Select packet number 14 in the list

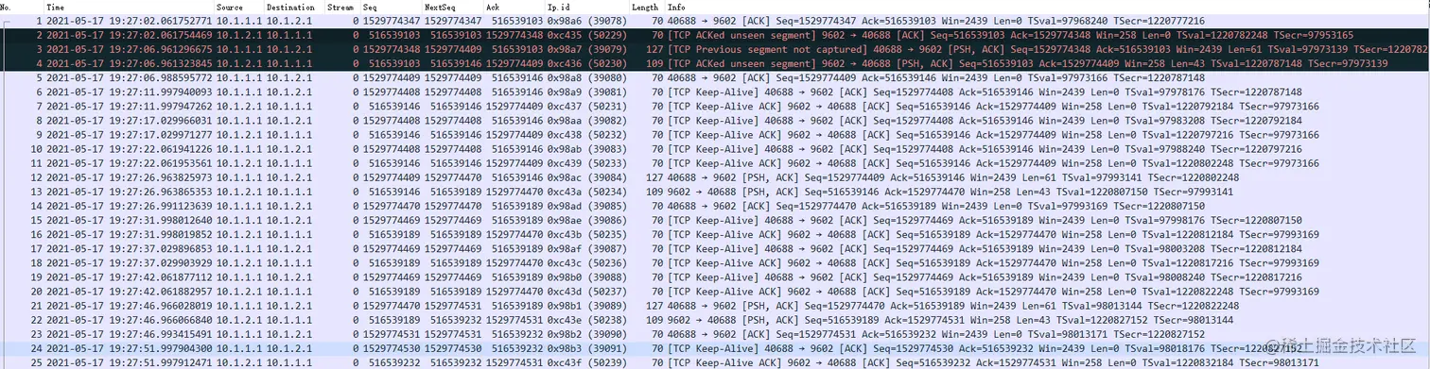(715, 205)
